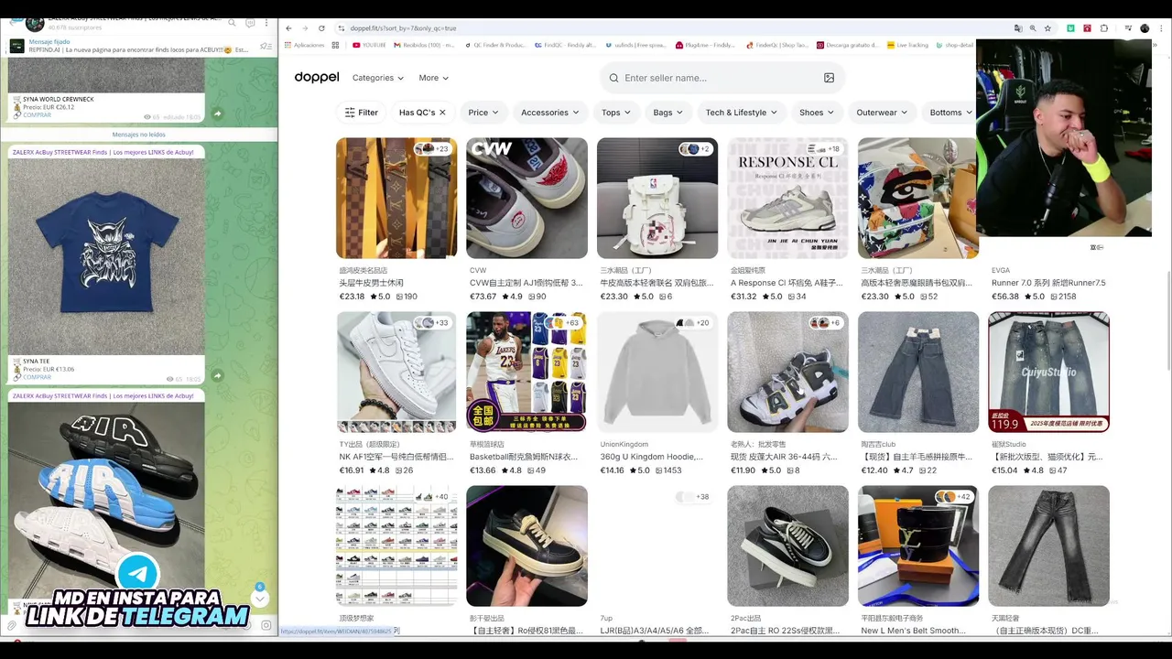Open the browser extensions puzzle icon
The image size is (1172, 659).
(1104, 28)
